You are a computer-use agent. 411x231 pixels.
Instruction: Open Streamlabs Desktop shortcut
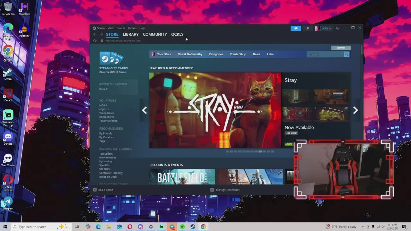click(8, 118)
